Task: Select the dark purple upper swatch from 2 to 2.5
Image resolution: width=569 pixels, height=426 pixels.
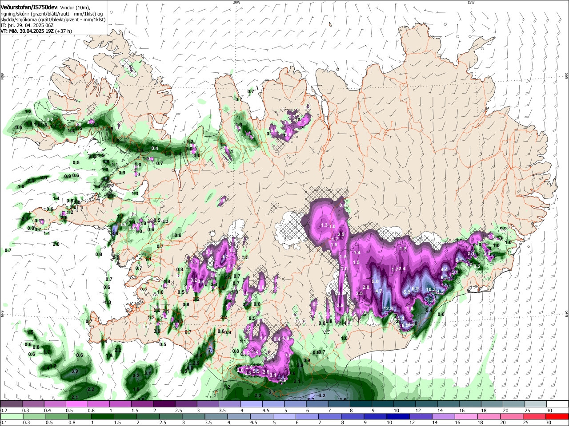Action: pyautogui.click(x=164, y=404)
